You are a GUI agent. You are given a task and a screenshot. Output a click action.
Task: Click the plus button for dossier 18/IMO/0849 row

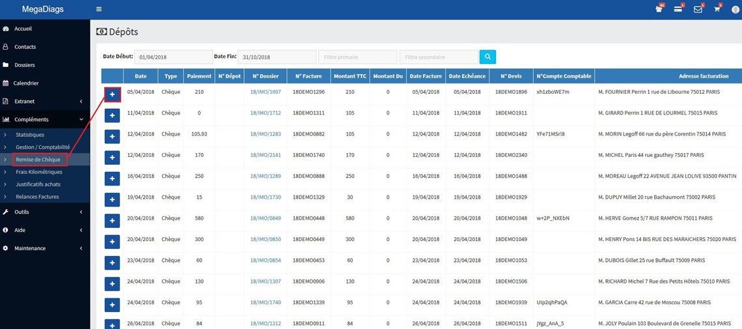click(x=112, y=221)
